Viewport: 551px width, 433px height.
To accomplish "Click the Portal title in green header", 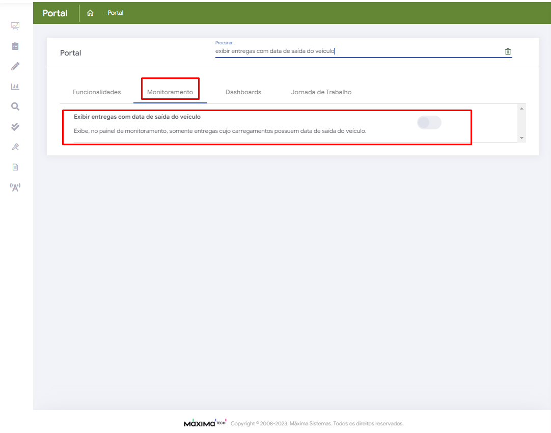I will coord(55,13).
